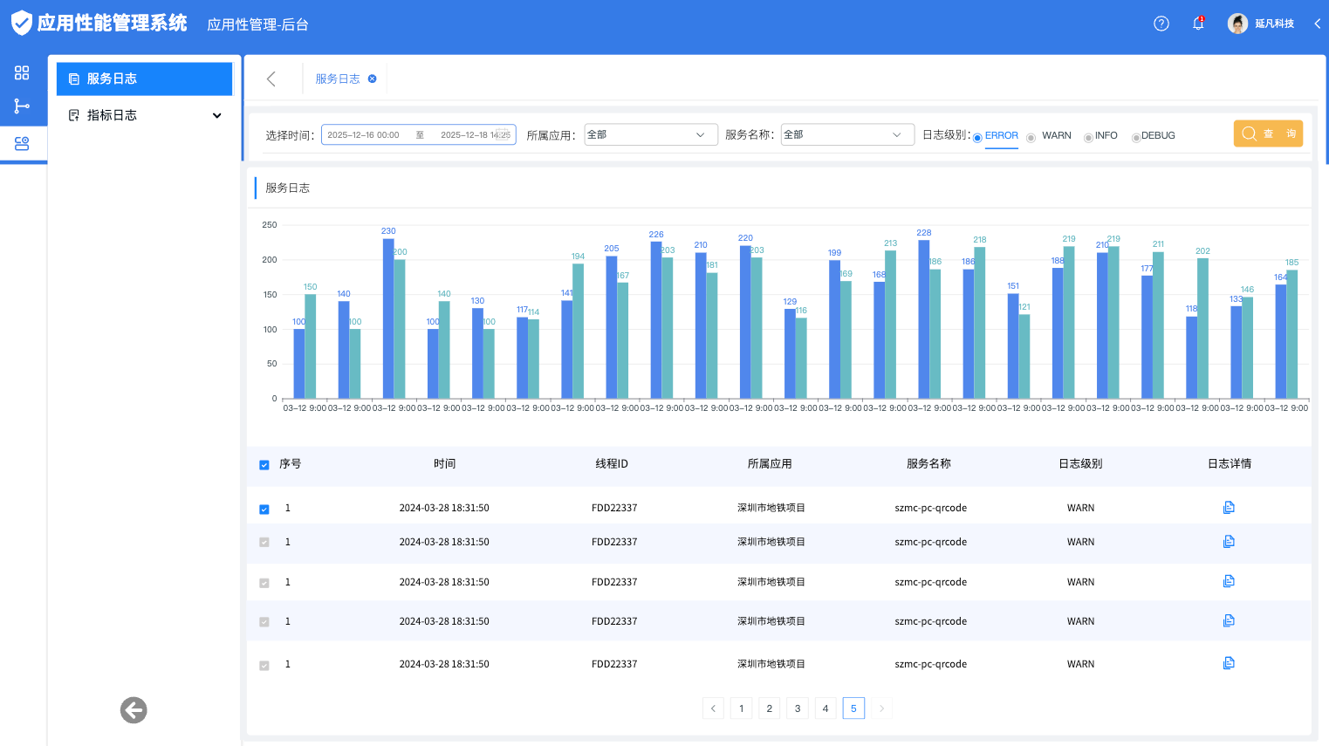The width and height of the screenshot is (1329, 746).
Task: Open the 服务名称 dropdown
Action: coord(846,134)
